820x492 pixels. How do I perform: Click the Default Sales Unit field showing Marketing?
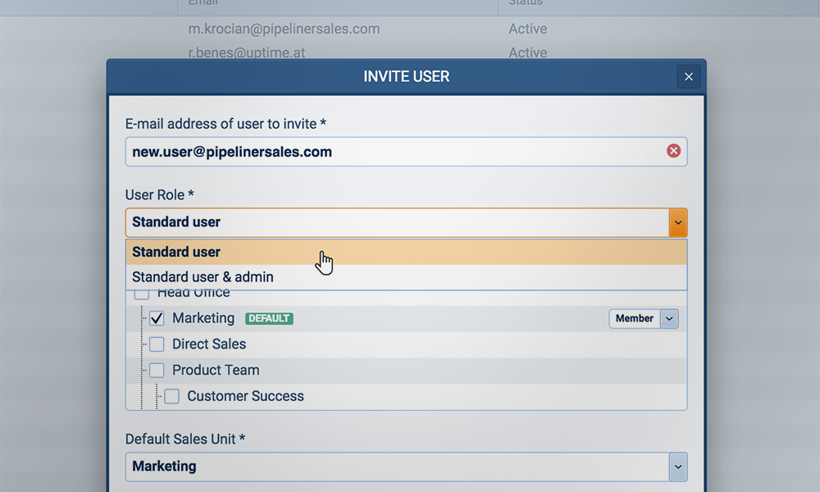coord(394,467)
